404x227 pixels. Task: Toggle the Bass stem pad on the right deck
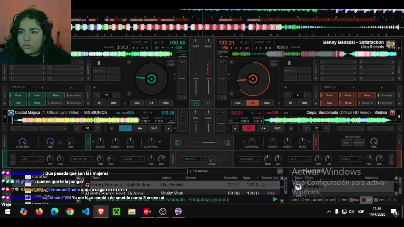(367, 95)
